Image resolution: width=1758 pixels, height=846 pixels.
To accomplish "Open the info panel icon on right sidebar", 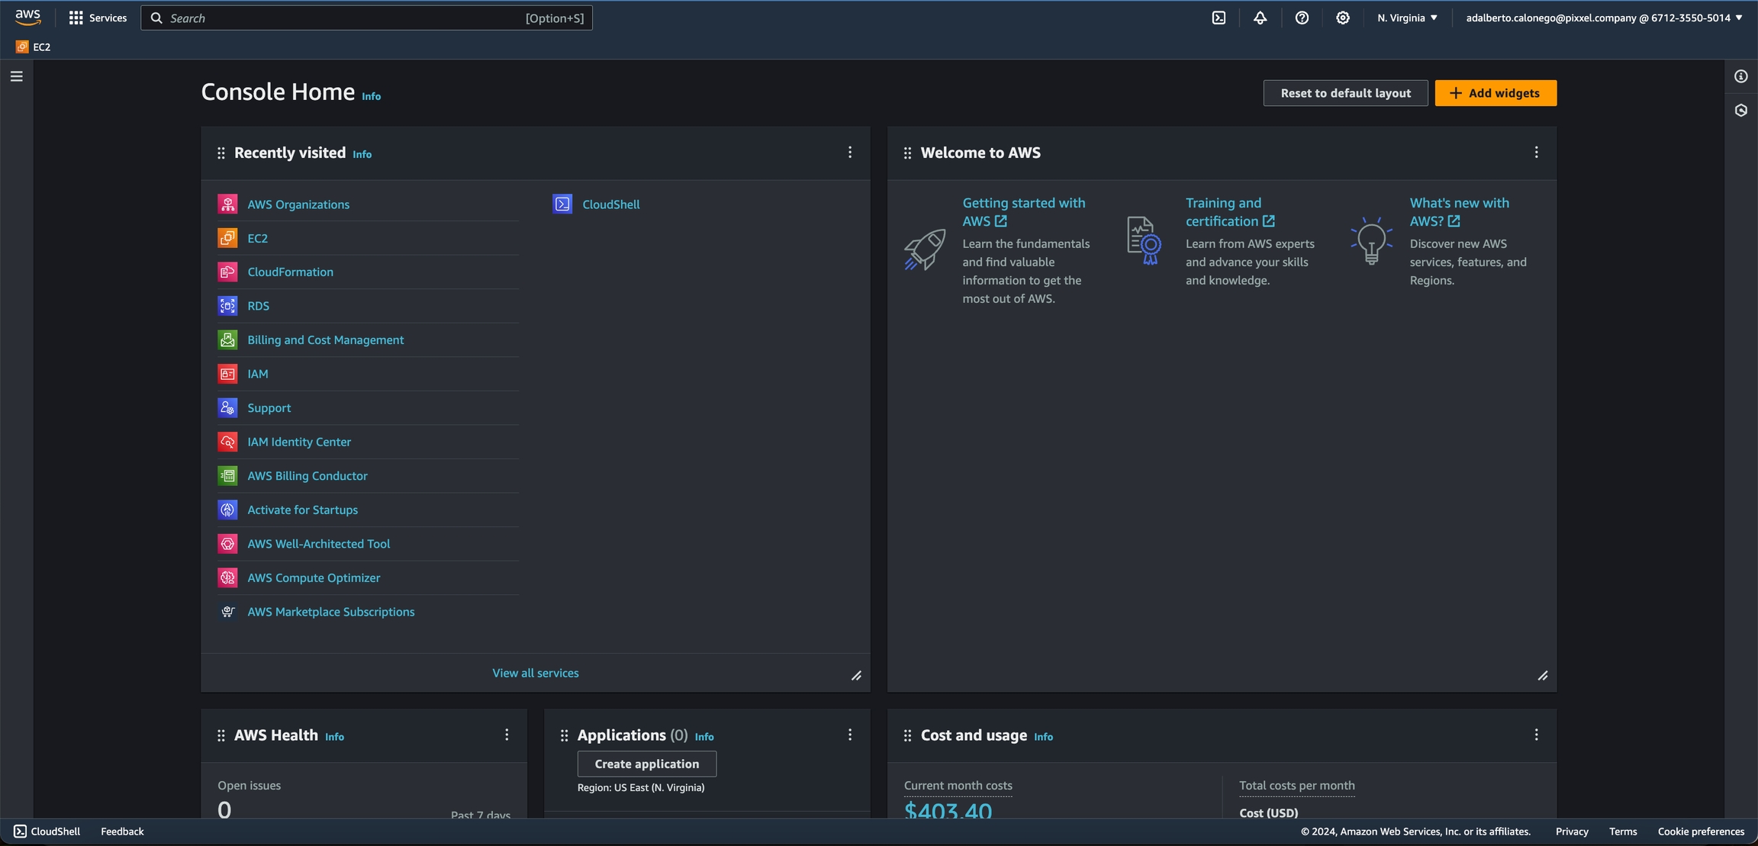I will point(1740,76).
